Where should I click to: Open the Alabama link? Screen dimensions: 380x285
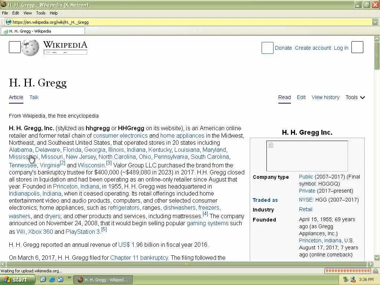coord(21,150)
